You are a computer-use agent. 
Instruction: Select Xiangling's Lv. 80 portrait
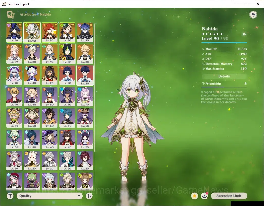point(50,97)
